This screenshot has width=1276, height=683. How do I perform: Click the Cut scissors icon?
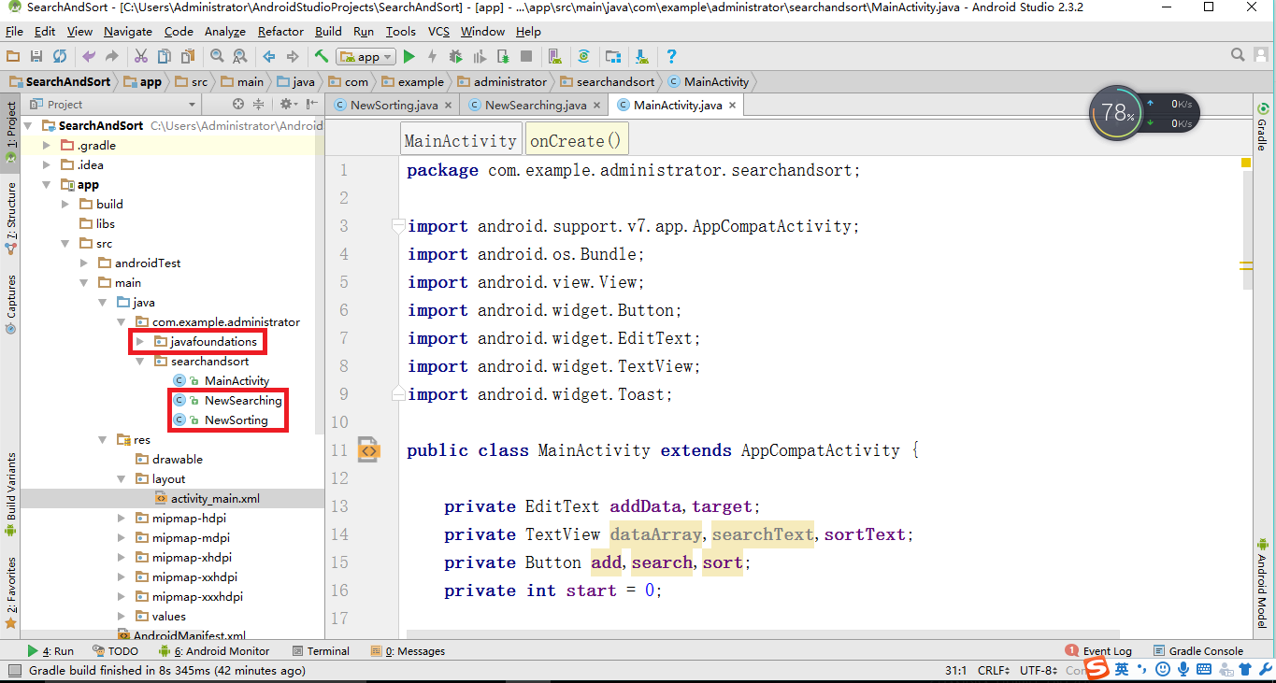pyautogui.click(x=141, y=57)
